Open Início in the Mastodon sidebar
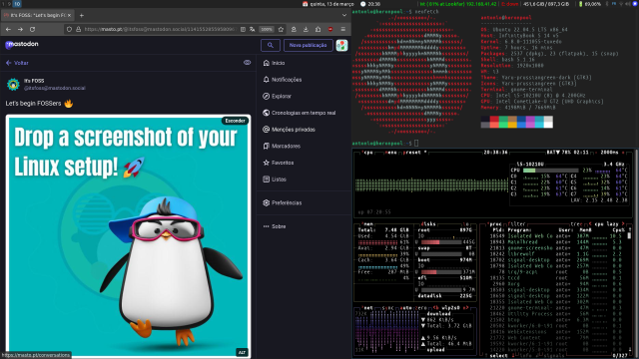639x359 pixels. coord(275,63)
